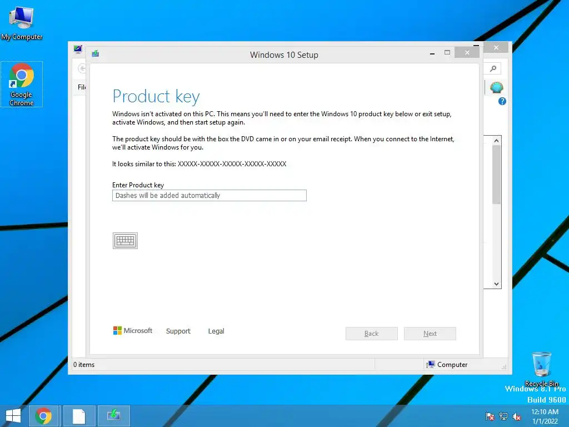
Task: Click the Explorer pane scrollbar thumb
Action: [496, 175]
